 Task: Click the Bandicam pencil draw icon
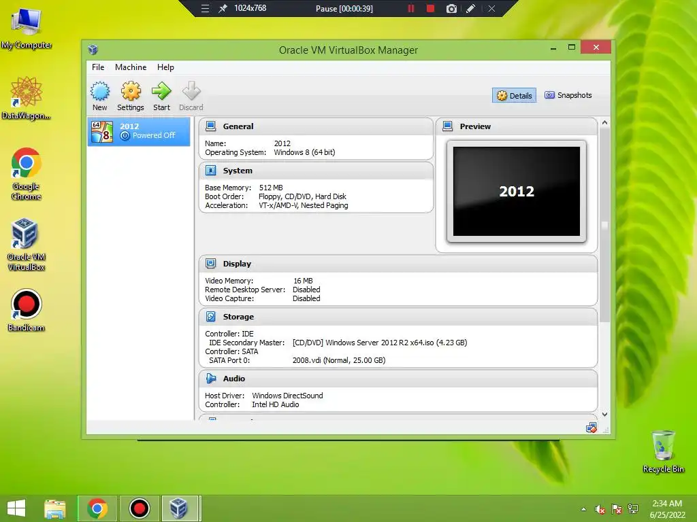pos(471,8)
